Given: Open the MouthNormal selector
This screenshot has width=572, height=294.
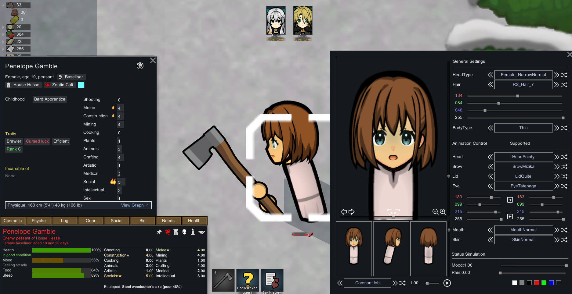Looking at the screenshot, I should [x=523, y=230].
